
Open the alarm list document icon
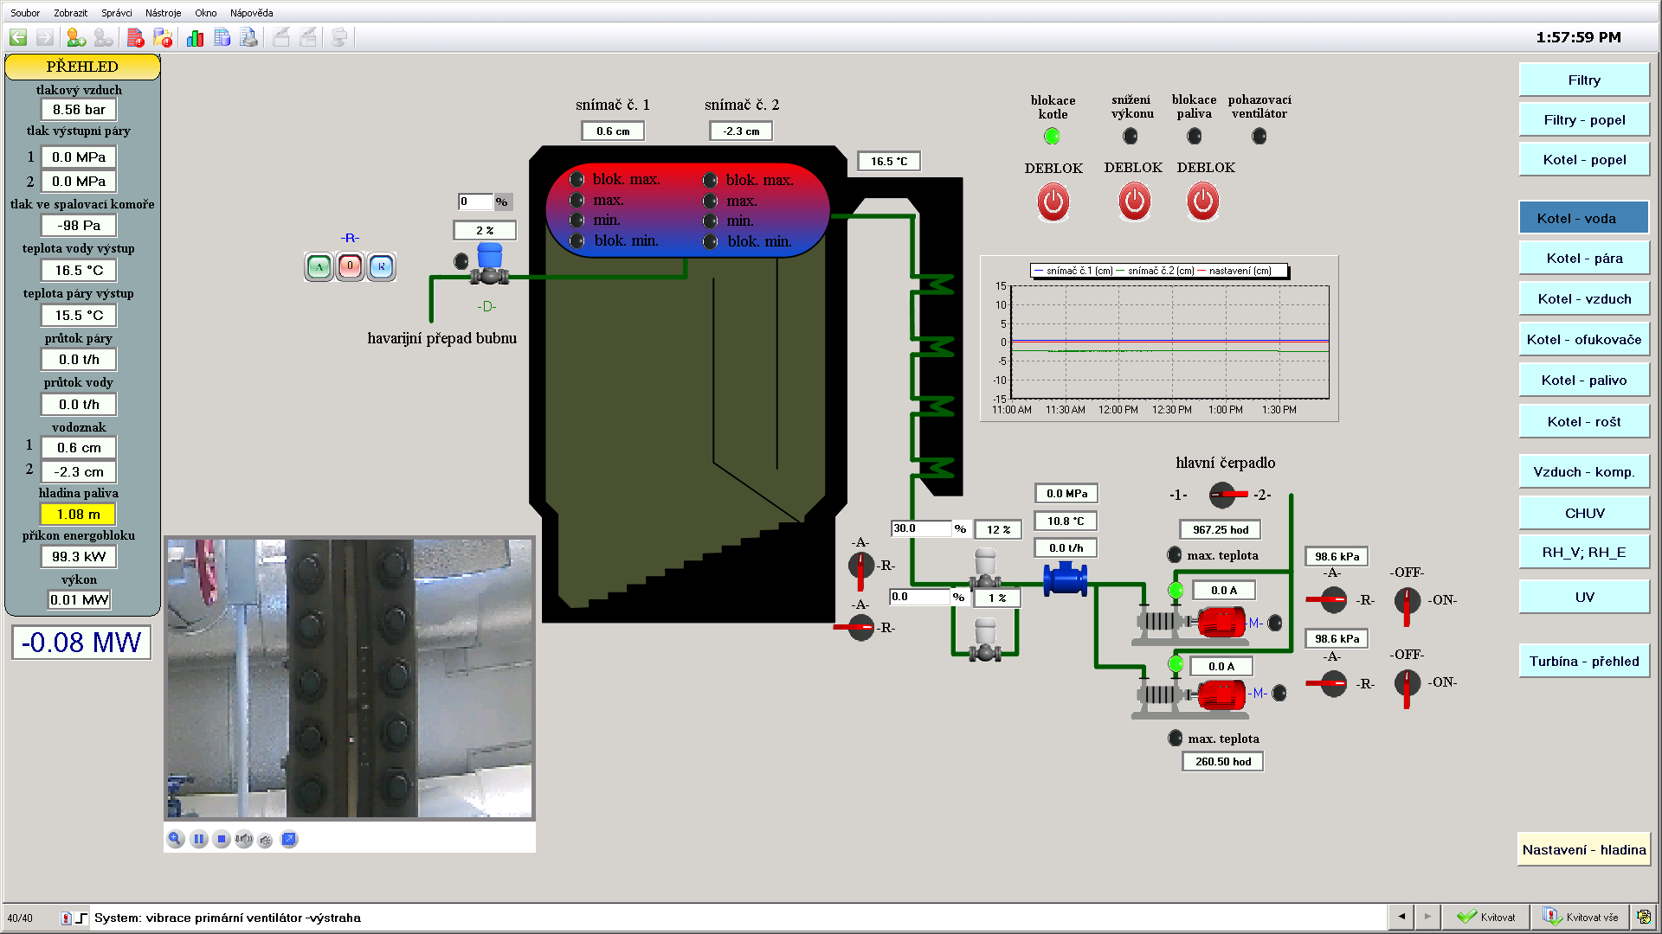pyautogui.click(x=135, y=37)
